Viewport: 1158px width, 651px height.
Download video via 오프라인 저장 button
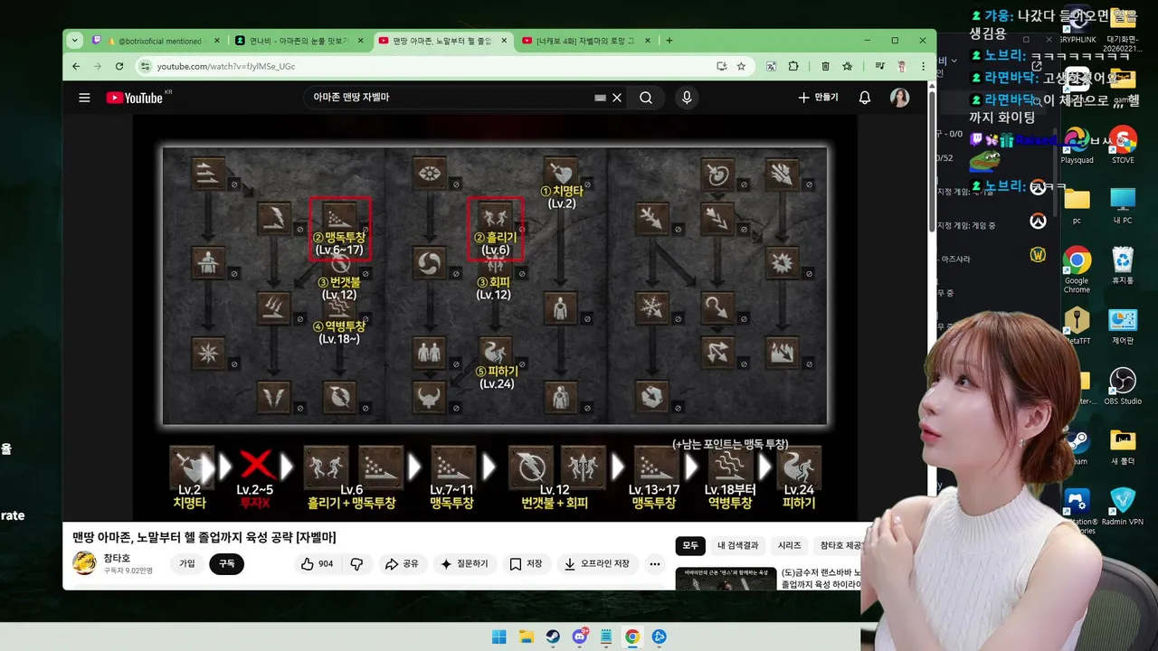(596, 563)
